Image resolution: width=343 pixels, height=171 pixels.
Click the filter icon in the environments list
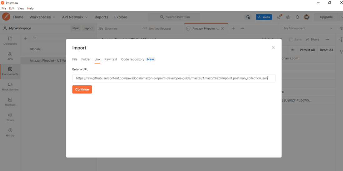click(x=35, y=38)
